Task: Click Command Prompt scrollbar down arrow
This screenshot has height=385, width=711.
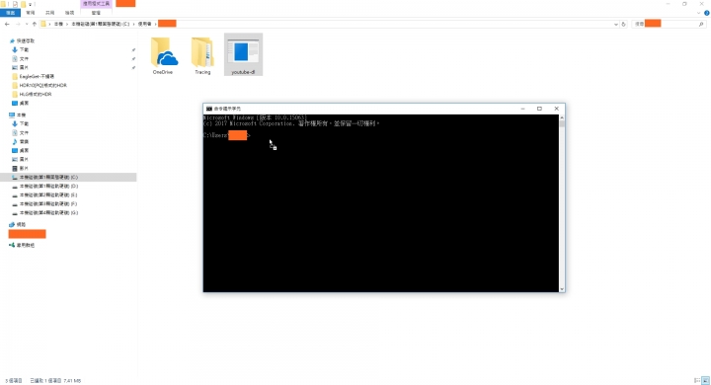Action: (x=562, y=289)
